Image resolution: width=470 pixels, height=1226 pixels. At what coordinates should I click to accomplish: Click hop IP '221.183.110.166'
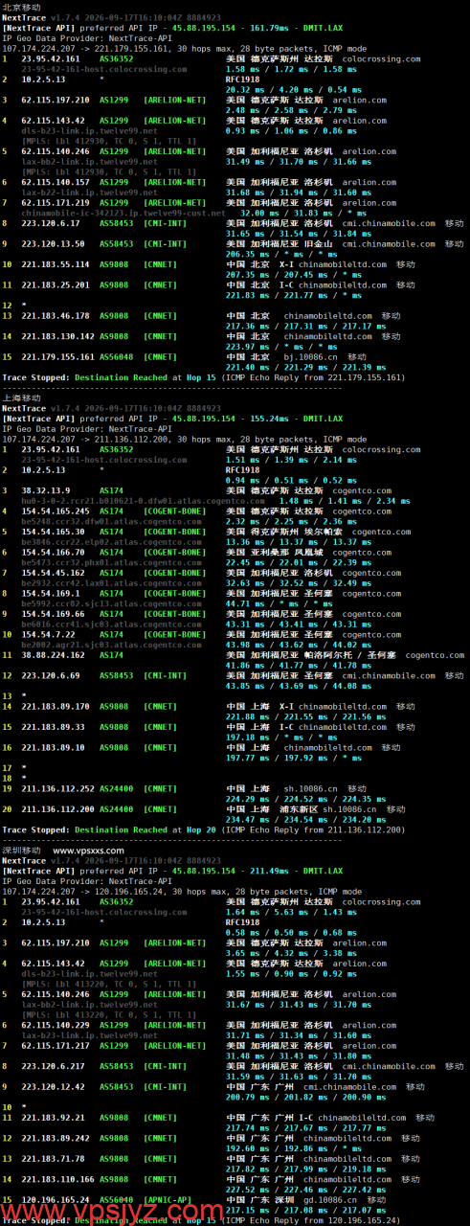tap(57, 1180)
